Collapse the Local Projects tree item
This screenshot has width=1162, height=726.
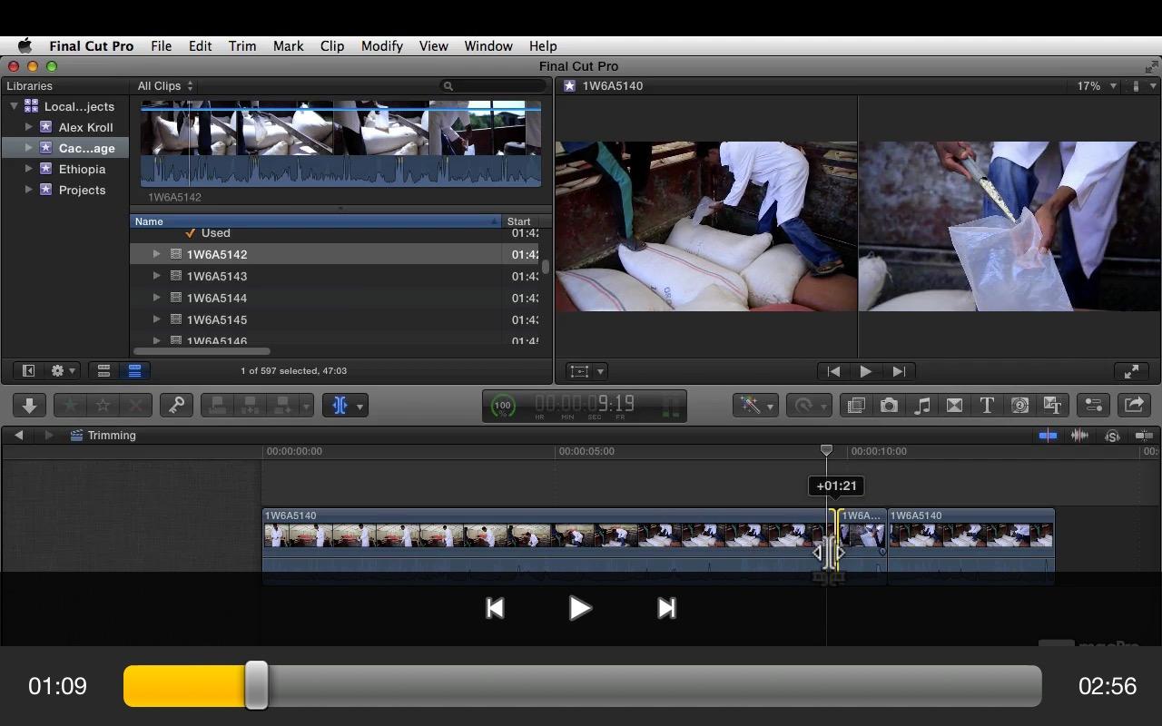15,106
